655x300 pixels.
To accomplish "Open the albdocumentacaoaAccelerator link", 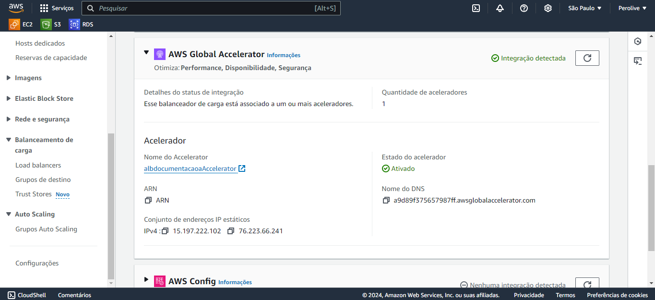I will point(190,168).
